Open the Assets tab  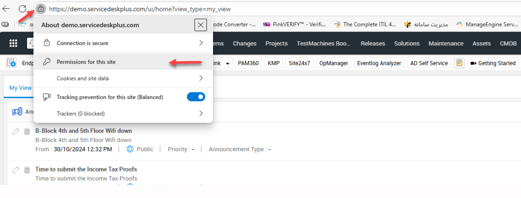482,43
